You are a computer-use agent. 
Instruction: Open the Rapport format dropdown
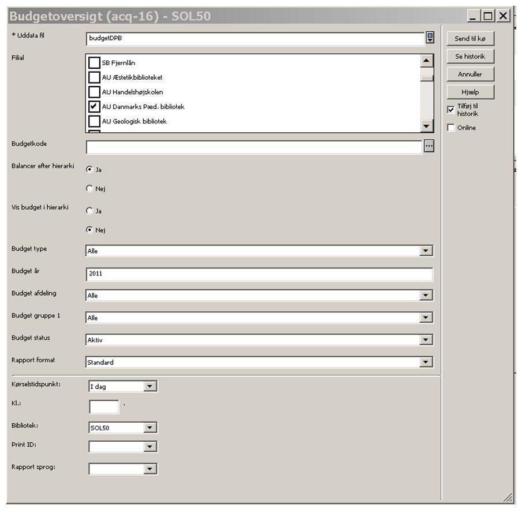tap(426, 363)
